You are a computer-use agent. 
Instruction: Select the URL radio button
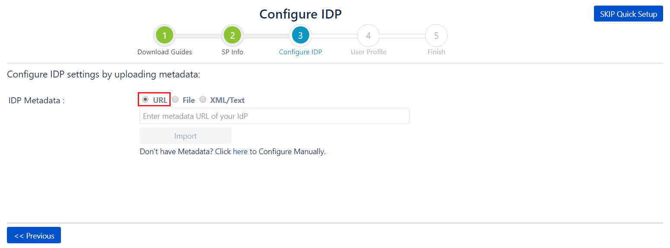click(146, 99)
